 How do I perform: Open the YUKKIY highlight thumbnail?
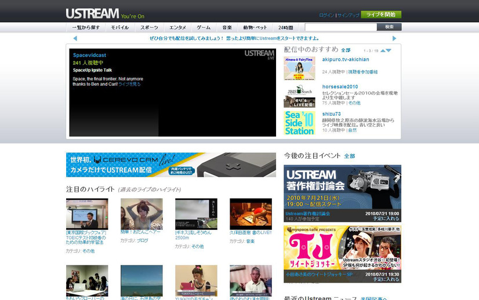coord(196,281)
